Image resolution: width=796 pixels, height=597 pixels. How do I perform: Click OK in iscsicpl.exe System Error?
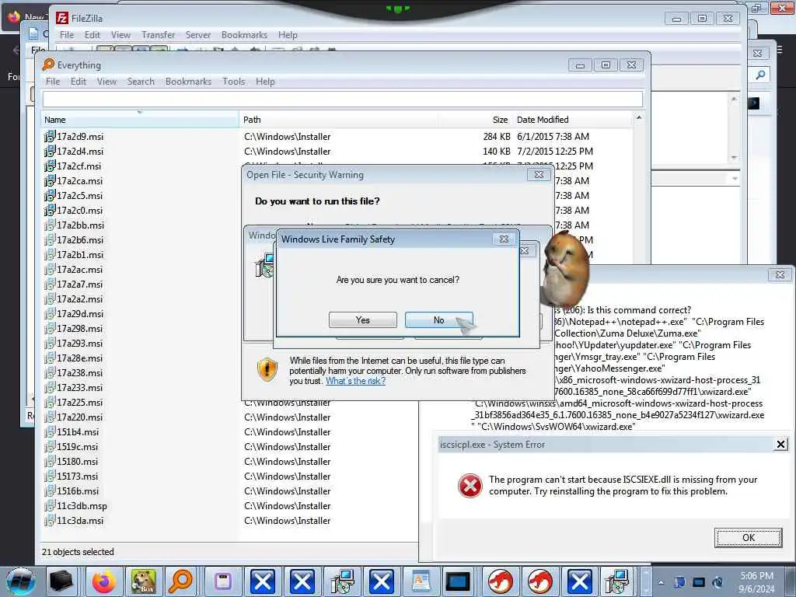749,538
